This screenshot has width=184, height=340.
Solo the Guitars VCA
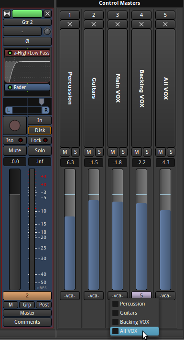99,152
